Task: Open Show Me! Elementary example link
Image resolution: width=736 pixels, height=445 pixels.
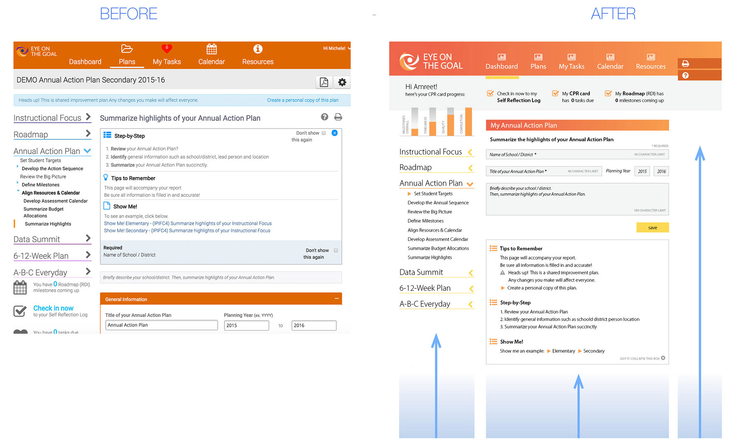Action: coord(188,224)
